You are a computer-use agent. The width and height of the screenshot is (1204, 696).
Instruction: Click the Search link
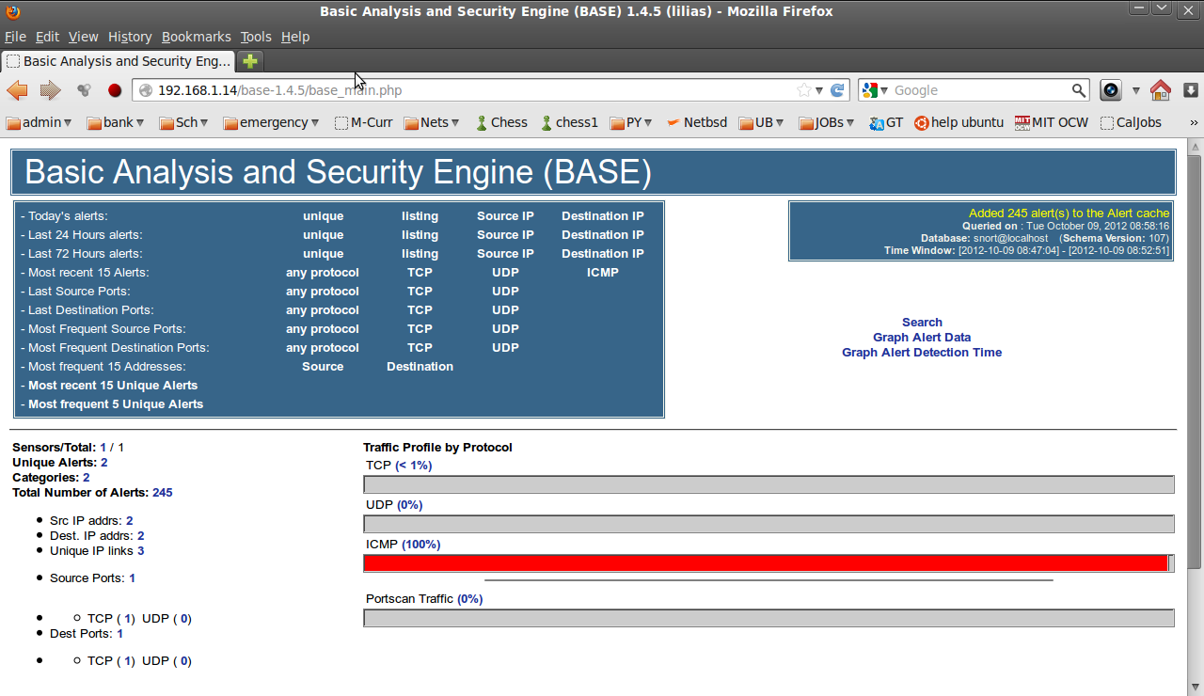[922, 323]
